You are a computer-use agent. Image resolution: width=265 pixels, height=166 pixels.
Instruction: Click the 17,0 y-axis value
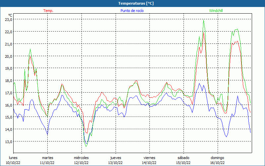(x=9, y=93)
